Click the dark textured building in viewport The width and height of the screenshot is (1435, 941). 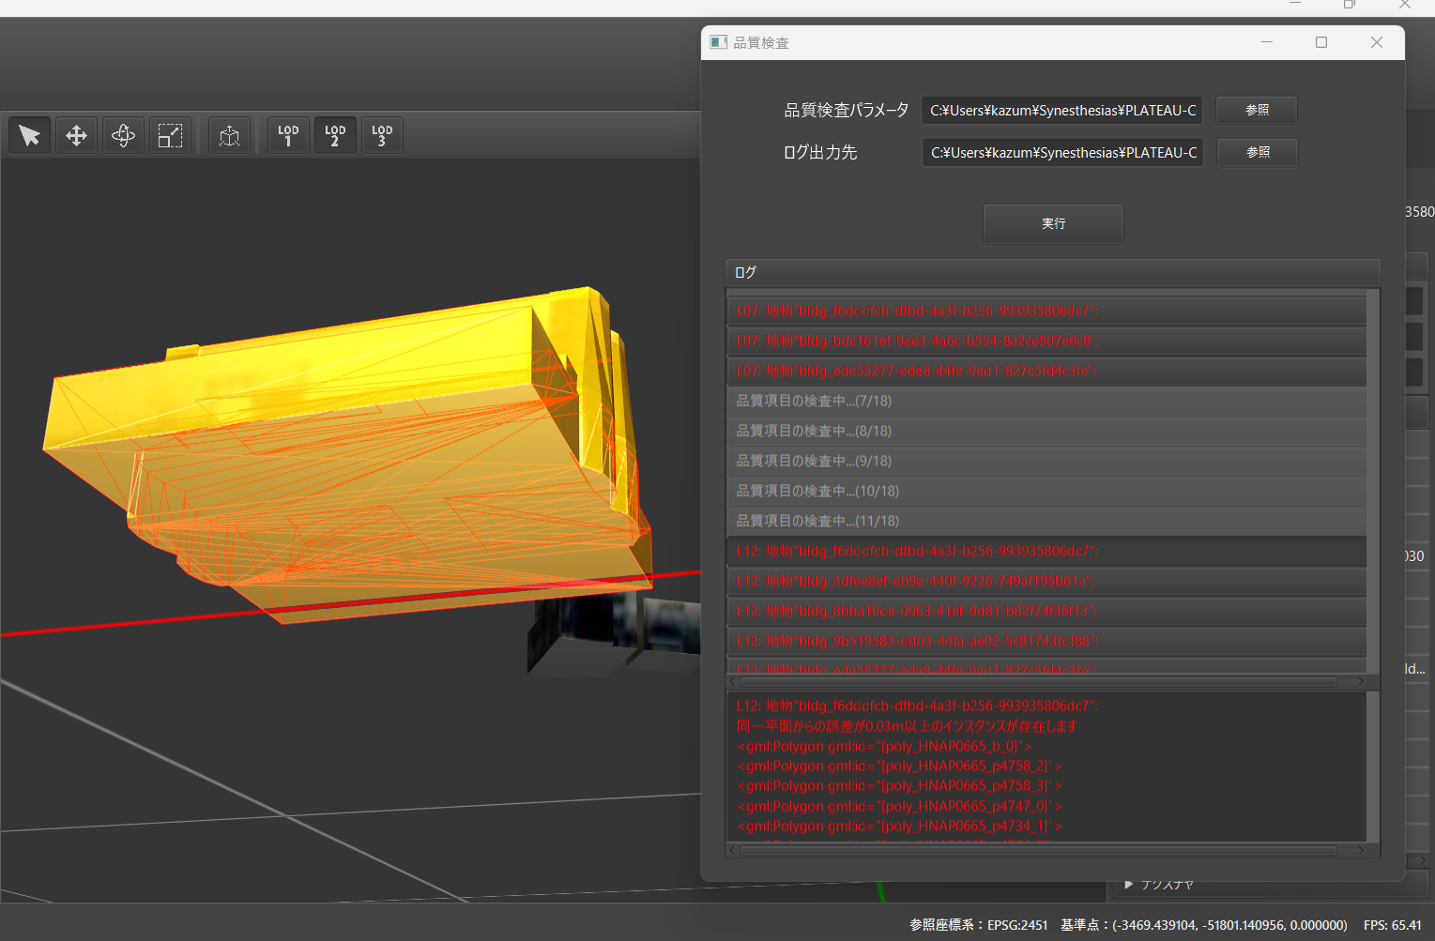615,633
